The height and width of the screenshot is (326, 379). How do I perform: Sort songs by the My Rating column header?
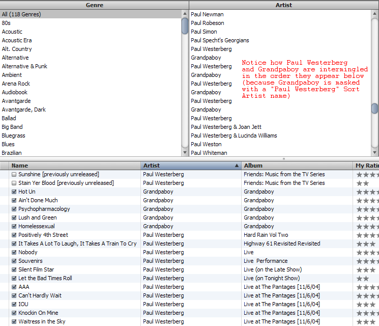(x=366, y=166)
